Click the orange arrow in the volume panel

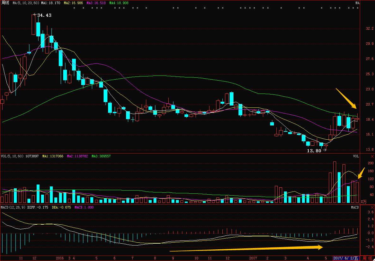[x=361, y=173]
